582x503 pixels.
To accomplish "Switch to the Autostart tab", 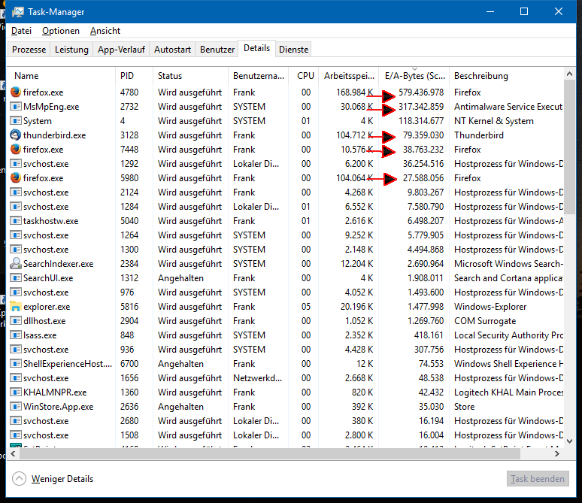I will point(172,50).
